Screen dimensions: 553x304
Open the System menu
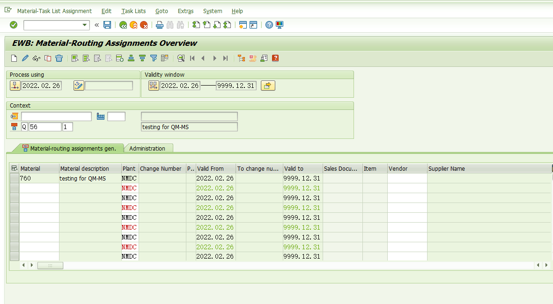tap(212, 11)
